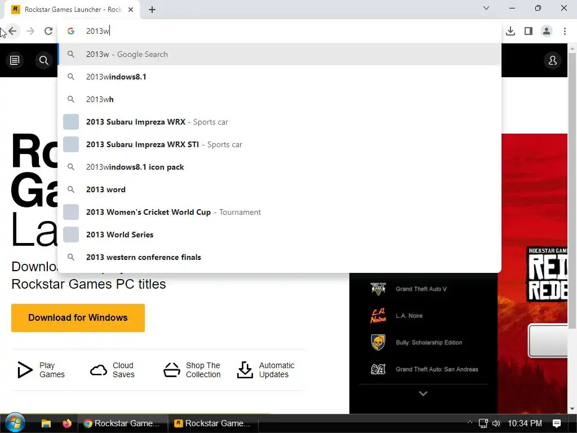Toggle the Chrome side panel icon
This screenshot has width=577, height=433.
[529, 31]
